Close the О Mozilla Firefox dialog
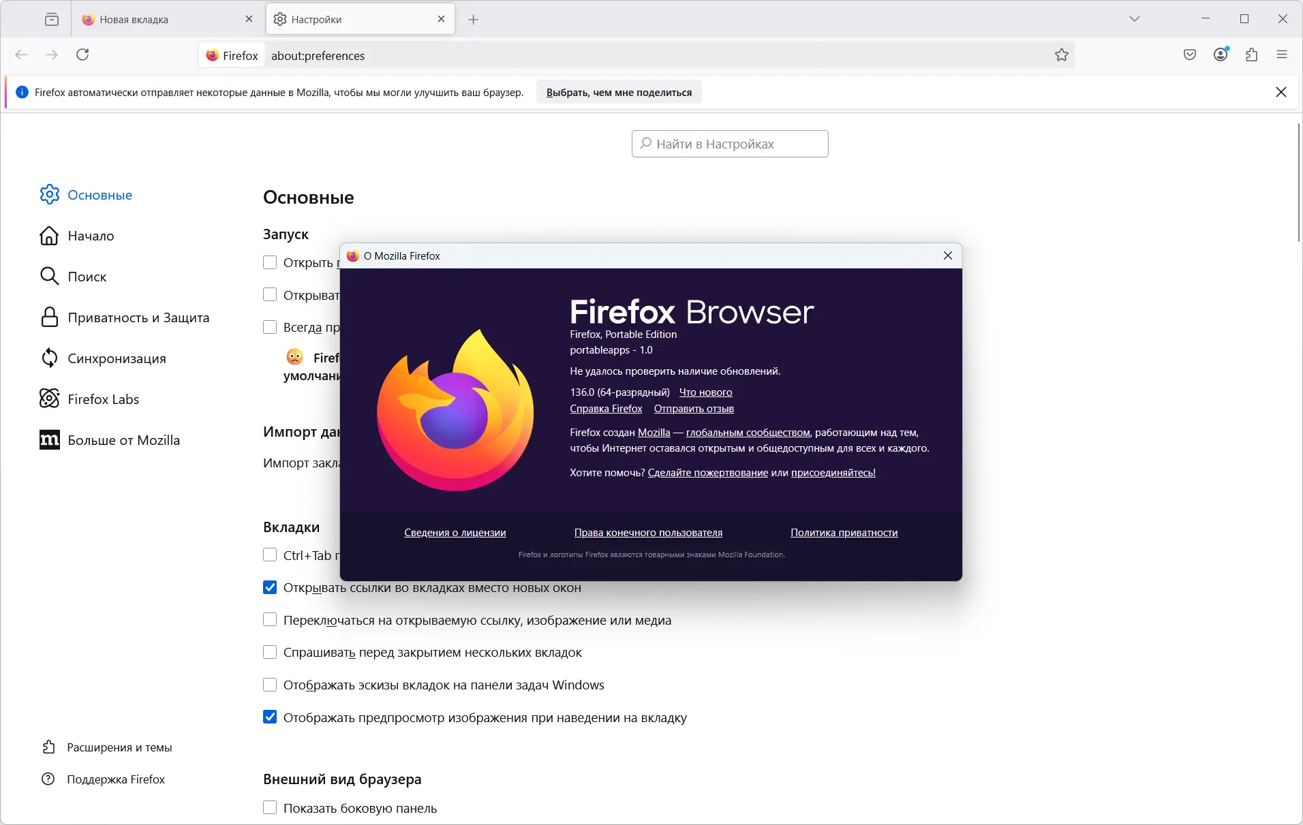Viewport: 1303px width, 825px height. click(x=947, y=255)
